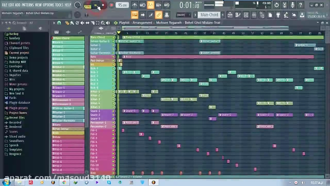Open the Main-Chord pattern selector dropdown
Image resolution: width=330 pixels, height=186 pixels.
tap(209, 15)
